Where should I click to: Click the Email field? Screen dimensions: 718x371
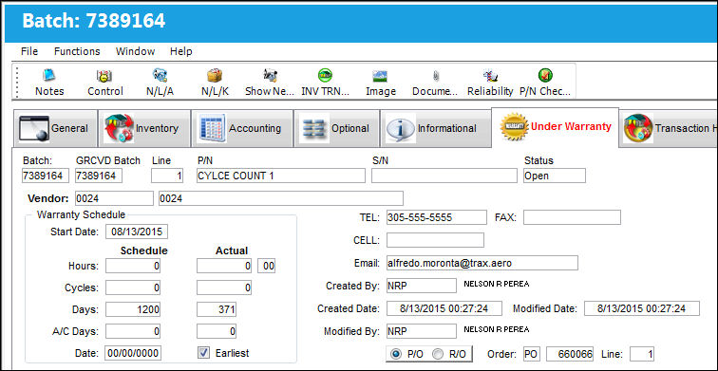(482, 263)
